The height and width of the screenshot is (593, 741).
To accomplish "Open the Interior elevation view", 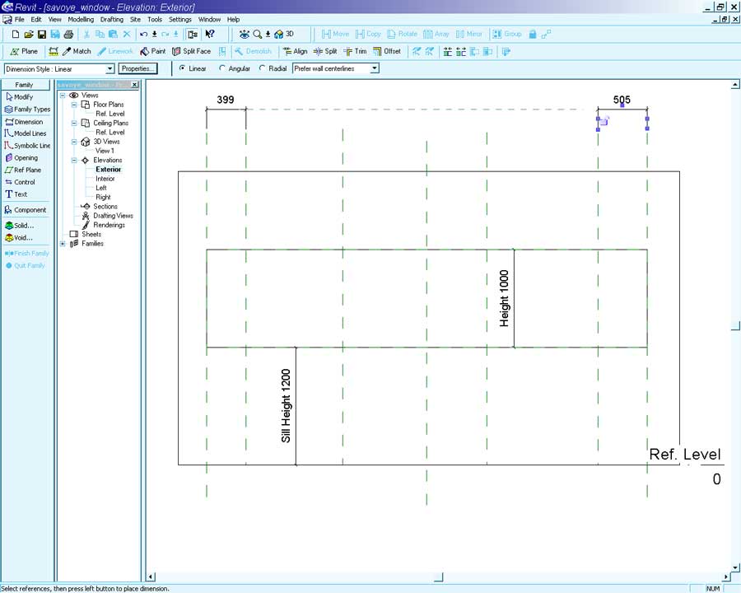I will pos(105,179).
